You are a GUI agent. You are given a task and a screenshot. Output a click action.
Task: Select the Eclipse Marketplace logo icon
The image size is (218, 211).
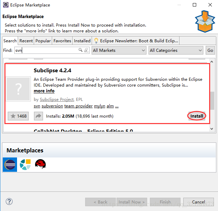click(x=10, y=165)
